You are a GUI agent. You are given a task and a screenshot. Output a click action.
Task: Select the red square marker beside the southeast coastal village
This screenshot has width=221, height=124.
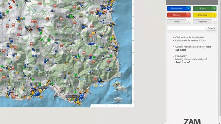pyautogui.click(x=95, y=79)
